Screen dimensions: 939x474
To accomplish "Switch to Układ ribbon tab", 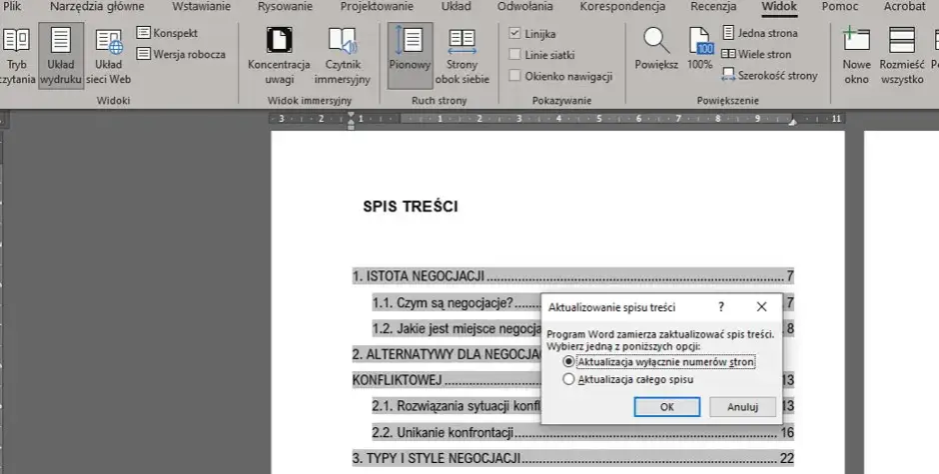I will (457, 7).
